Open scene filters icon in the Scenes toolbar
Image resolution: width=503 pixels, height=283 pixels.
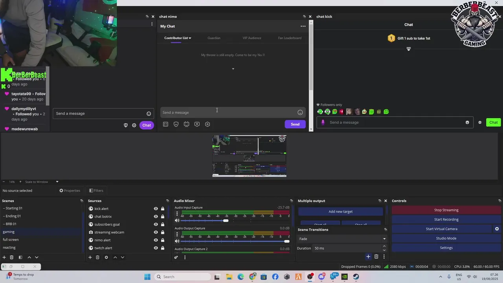tap(20, 257)
